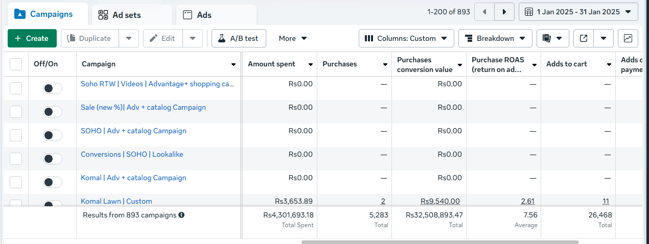
Task: Click Komal Lawn conversion value Rs9,540.00
Action: coord(440,201)
